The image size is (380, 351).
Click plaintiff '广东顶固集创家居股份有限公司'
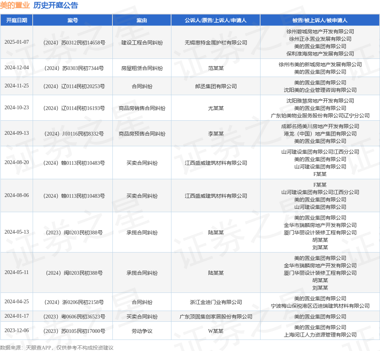216,317
